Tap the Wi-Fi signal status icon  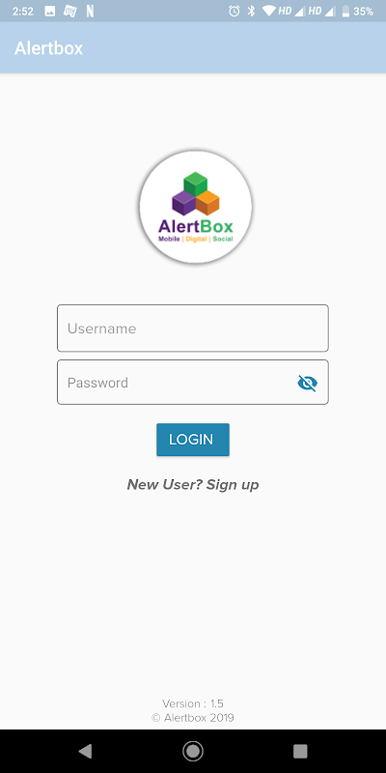tap(269, 11)
